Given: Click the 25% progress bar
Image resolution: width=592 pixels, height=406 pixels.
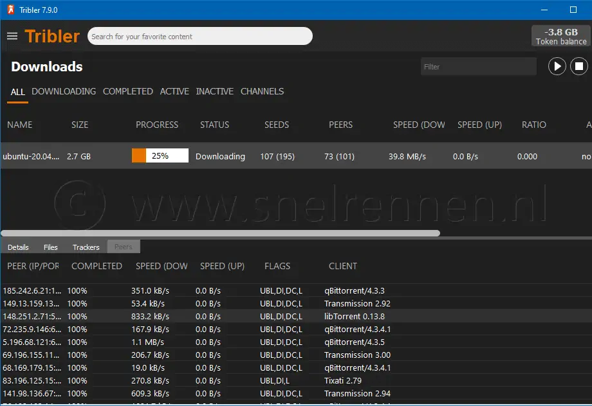Looking at the screenshot, I should [x=160, y=155].
